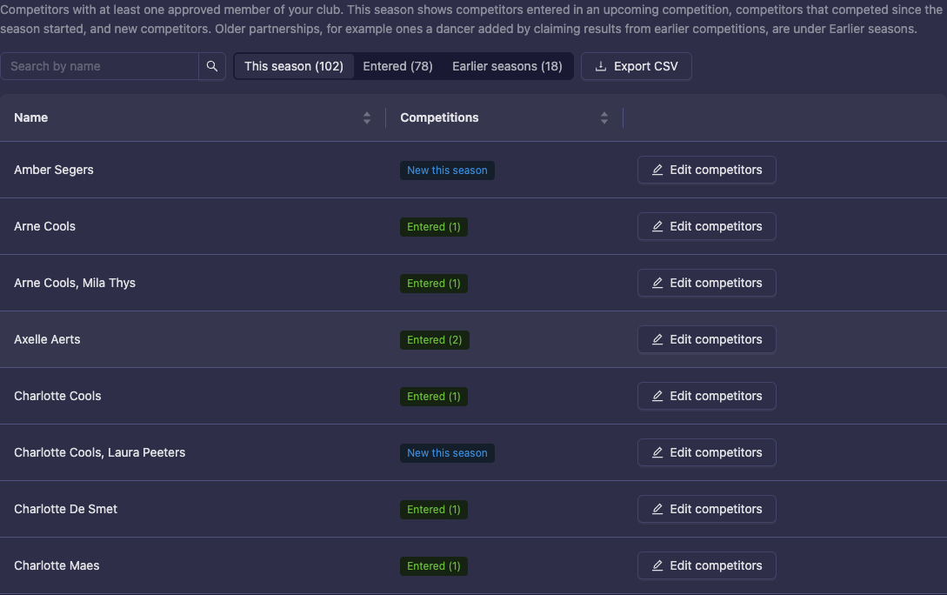Click the magnifying glass search icon
This screenshot has width=947, height=595.
pyautogui.click(x=212, y=66)
